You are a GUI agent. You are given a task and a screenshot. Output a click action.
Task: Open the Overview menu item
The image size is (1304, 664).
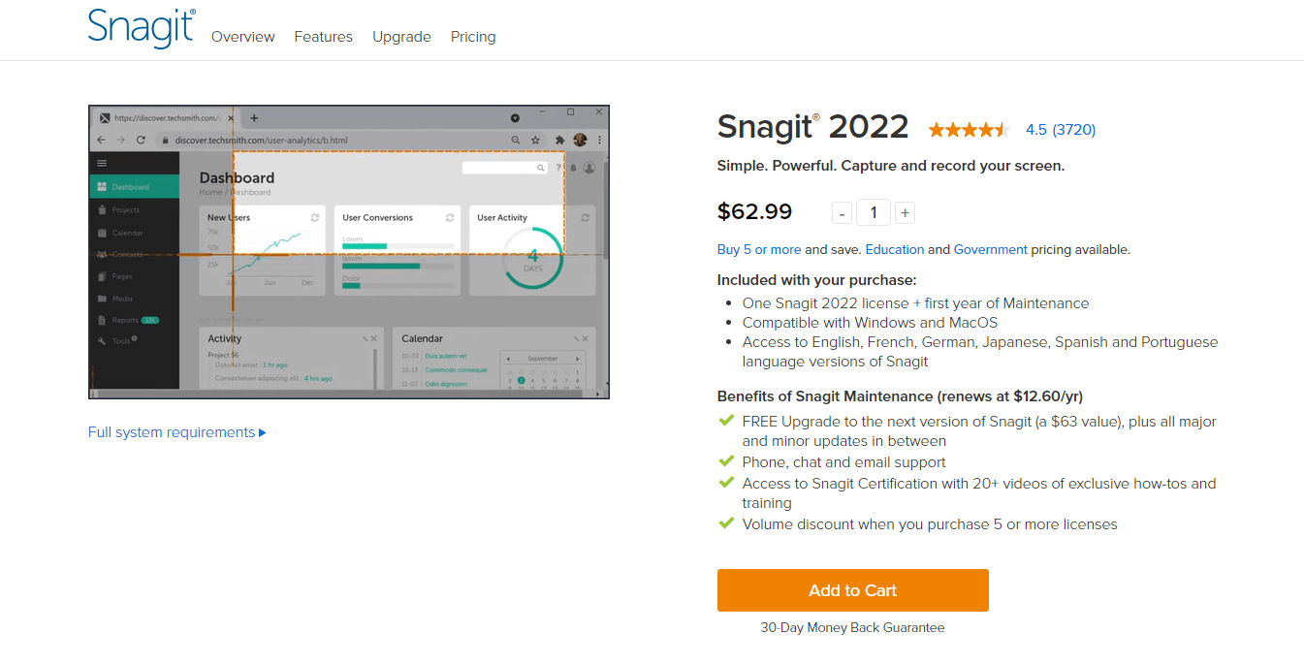tap(243, 37)
